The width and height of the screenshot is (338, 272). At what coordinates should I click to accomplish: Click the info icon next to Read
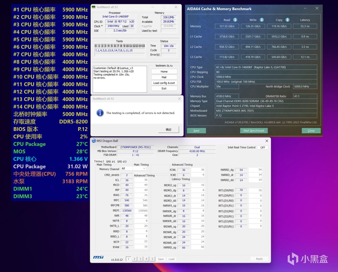(x=235, y=20)
